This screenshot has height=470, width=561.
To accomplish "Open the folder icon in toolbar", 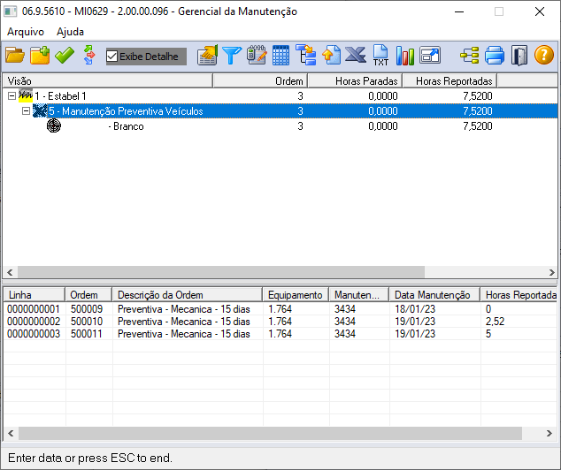I will coord(15,56).
